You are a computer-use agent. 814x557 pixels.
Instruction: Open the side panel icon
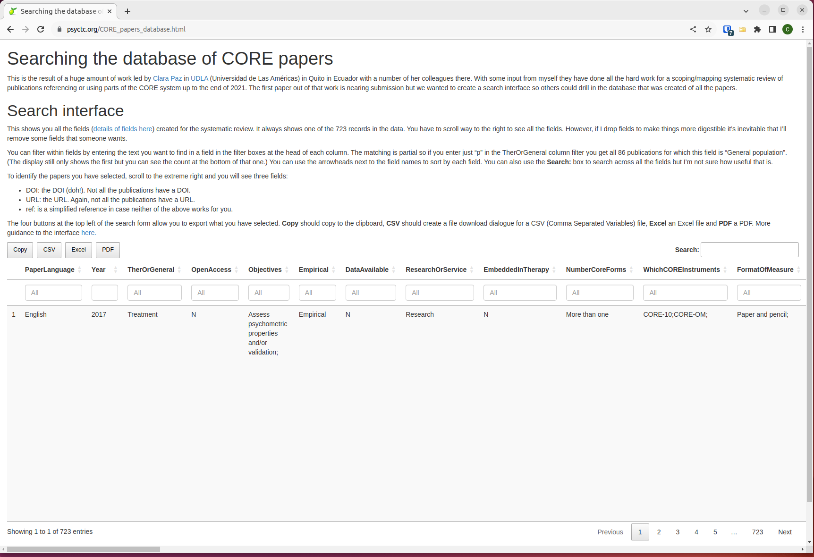[x=772, y=29]
